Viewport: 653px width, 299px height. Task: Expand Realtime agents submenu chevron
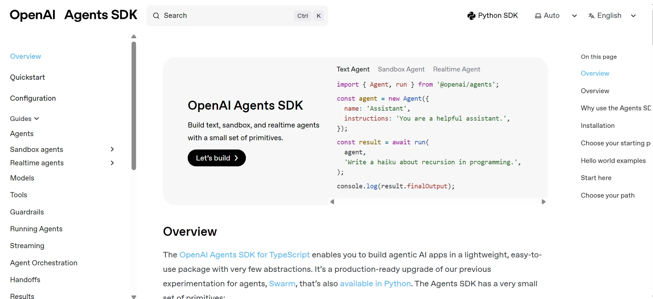click(x=112, y=163)
